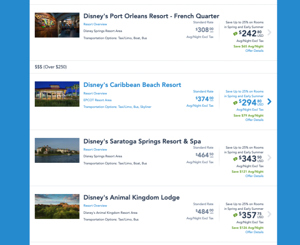The image size is (300, 245).
Task: Select Saratoga Springs Resort thumbnail photo
Action: click(57, 150)
